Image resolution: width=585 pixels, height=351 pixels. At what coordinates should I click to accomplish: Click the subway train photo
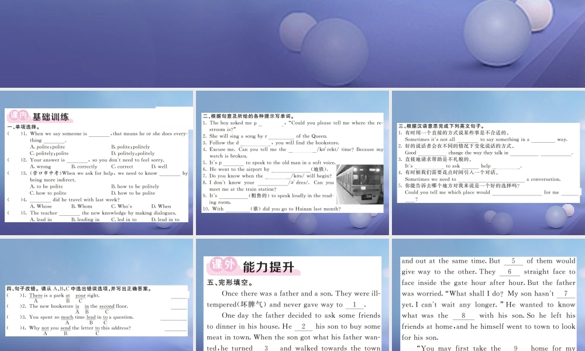pyautogui.click(x=360, y=184)
